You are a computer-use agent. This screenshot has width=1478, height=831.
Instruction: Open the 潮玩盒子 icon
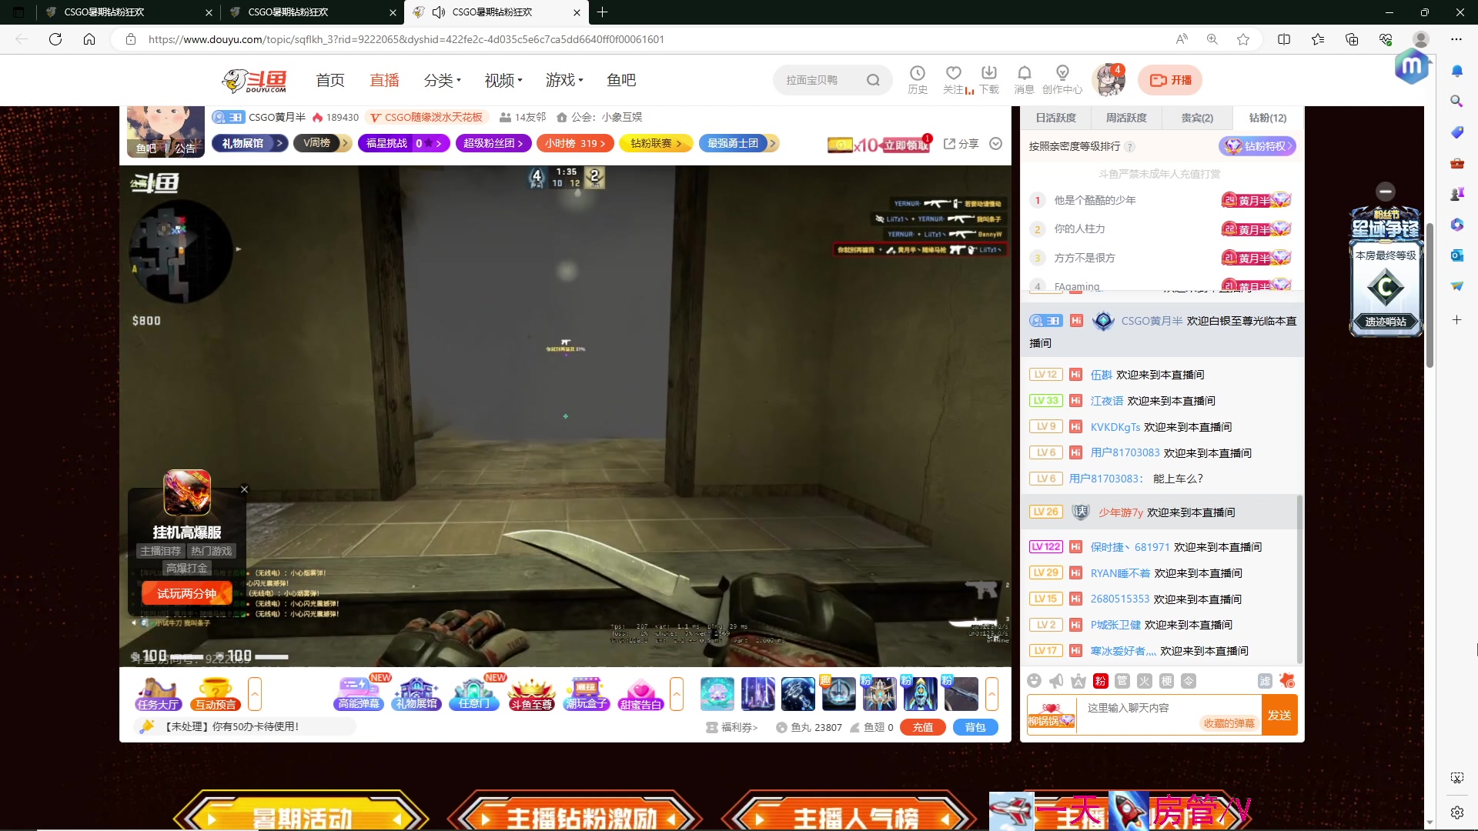pyautogui.click(x=587, y=694)
